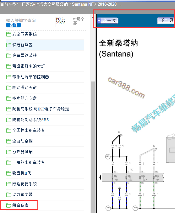Open the 保险丝配置 folder icon
The width and height of the screenshot is (175, 213).
click(9, 45)
